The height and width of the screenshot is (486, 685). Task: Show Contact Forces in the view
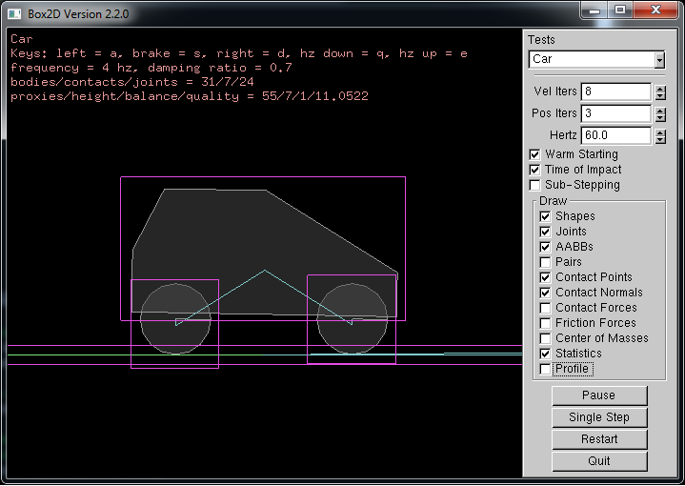pyautogui.click(x=546, y=308)
